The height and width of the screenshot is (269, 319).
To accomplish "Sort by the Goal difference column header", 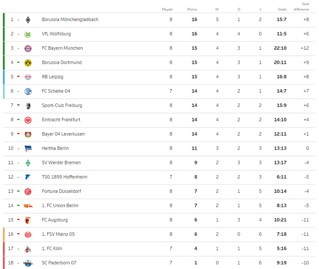I will (301, 7).
